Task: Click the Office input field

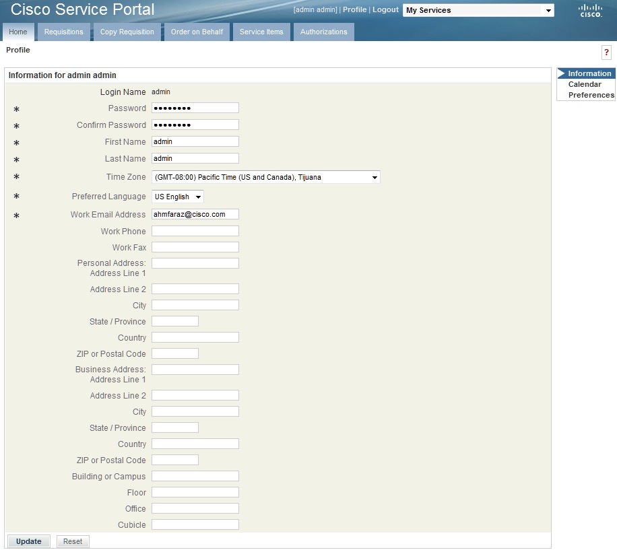Action: pos(195,508)
